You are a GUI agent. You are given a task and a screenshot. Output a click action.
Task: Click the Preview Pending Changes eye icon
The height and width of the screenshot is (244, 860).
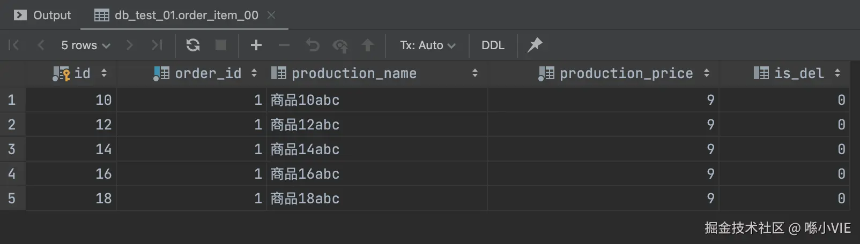click(340, 45)
